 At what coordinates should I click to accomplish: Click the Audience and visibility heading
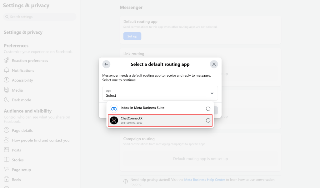pyautogui.click(x=28, y=111)
